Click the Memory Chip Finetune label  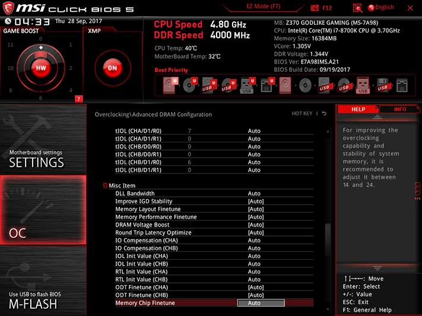coord(145,303)
